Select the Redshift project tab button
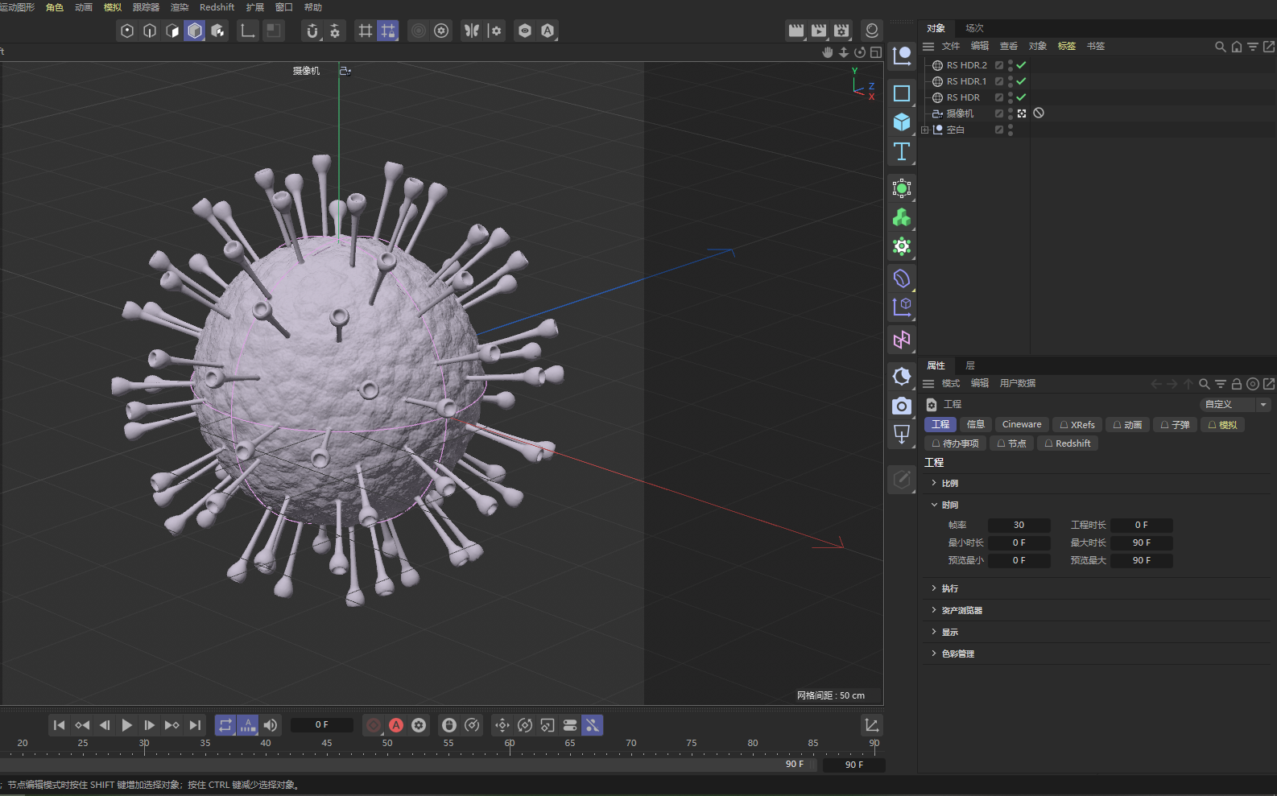The height and width of the screenshot is (796, 1277). 1068,443
